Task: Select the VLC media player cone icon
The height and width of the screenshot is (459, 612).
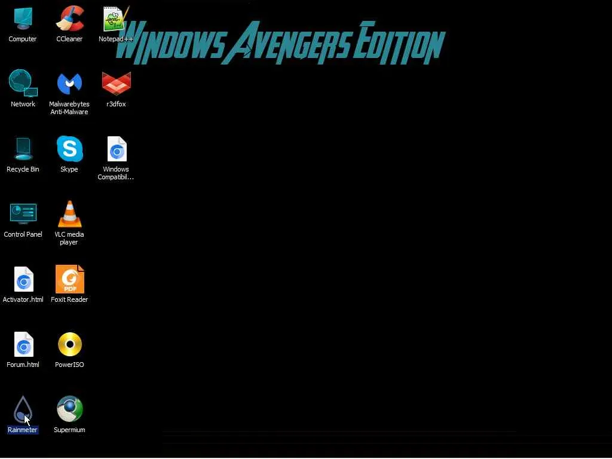Action: click(x=69, y=213)
